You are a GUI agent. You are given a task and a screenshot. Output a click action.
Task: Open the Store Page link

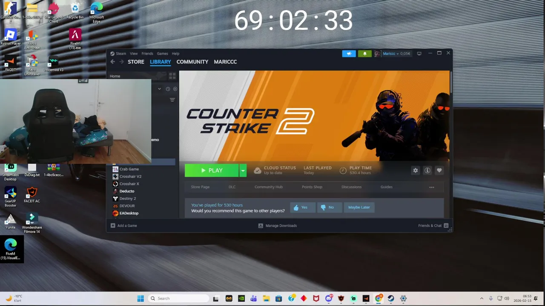click(x=200, y=187)
